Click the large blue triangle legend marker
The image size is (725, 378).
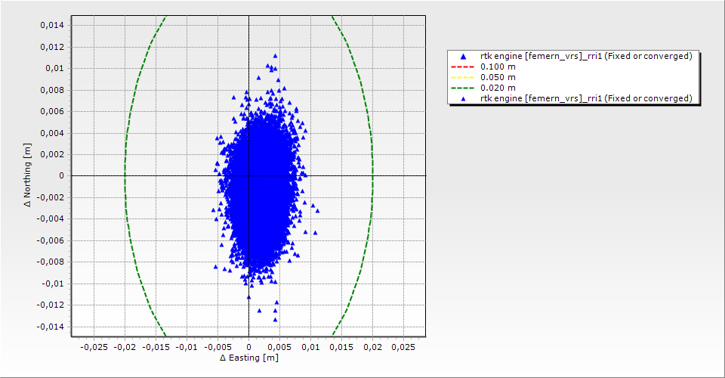[x=463, y=57]
